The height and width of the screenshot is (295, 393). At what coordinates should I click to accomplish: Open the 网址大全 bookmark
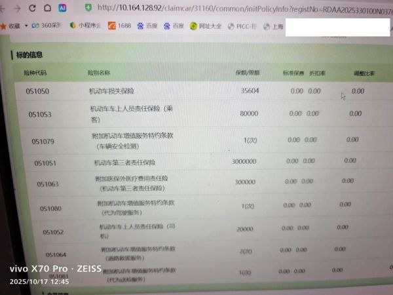point(206,27)
